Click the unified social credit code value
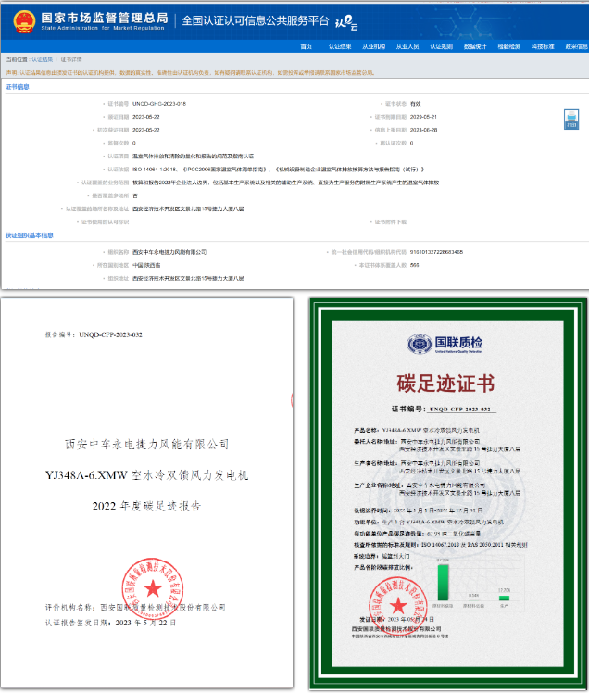The width and height of the screenshot is (589, 693). point(436,252)
